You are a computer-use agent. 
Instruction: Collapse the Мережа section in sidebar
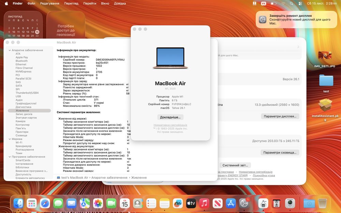tap(10, 139)
